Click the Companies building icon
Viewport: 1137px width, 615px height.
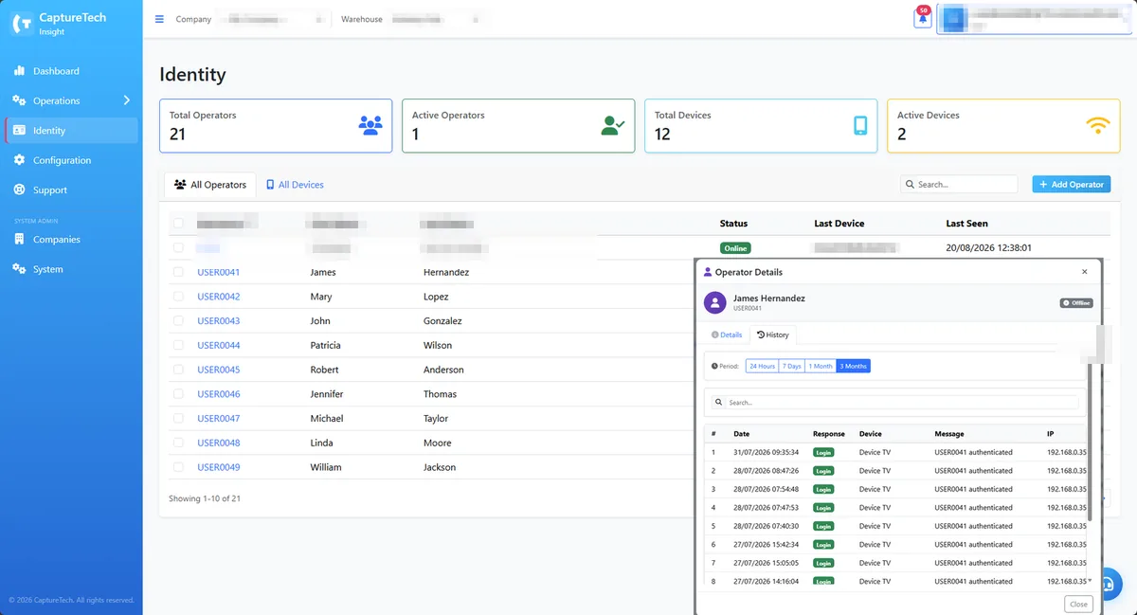click(x=19, y=240)
